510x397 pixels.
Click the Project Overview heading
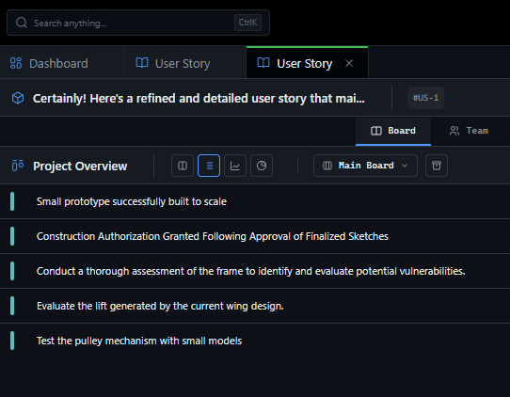(x=80, y=167)
